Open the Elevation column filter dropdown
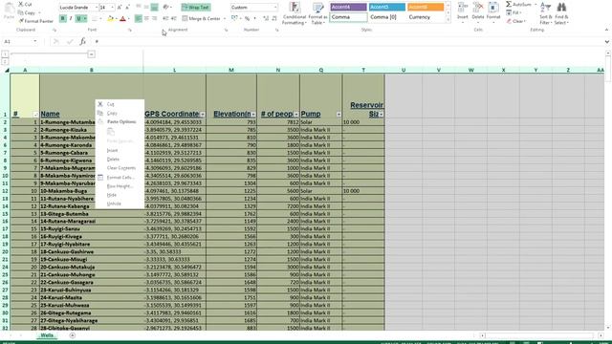 tap(253, 115)
